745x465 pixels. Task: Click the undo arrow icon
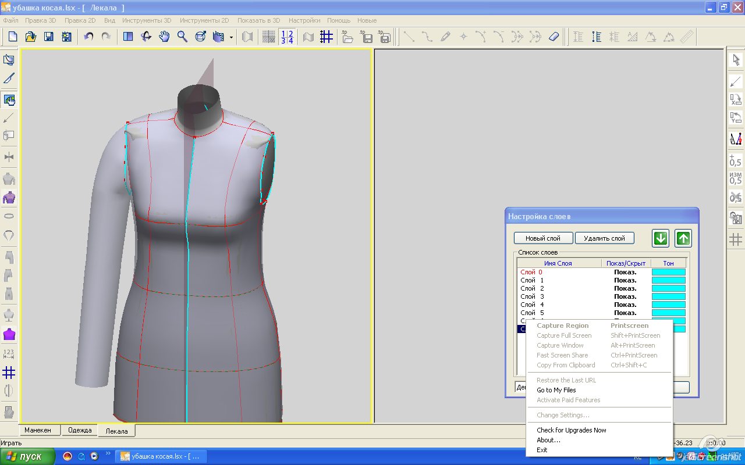click(88, 37)
